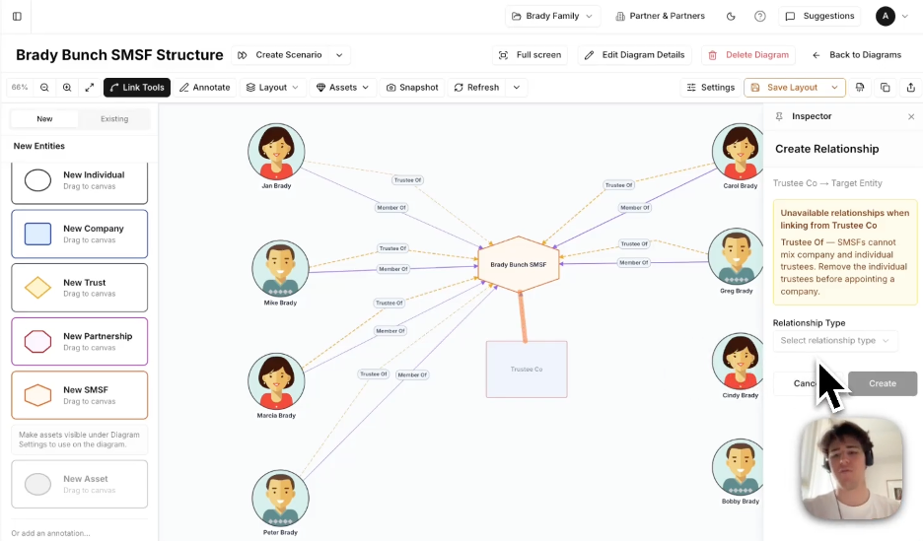923x542 pixels.
Task: Click the fit-to-screen expand arrows icon
Action: [90, 88]
